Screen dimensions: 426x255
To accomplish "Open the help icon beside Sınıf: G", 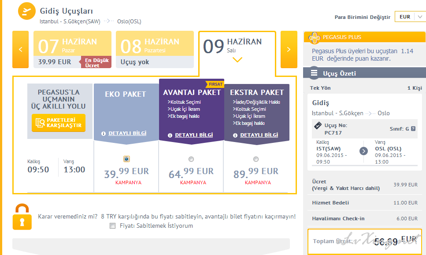I will 413,128.
